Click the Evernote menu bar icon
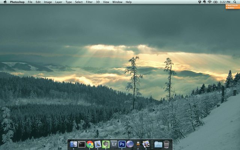This screenshot has width=240, height=150. pyautogui.click(x=204, y=2)
